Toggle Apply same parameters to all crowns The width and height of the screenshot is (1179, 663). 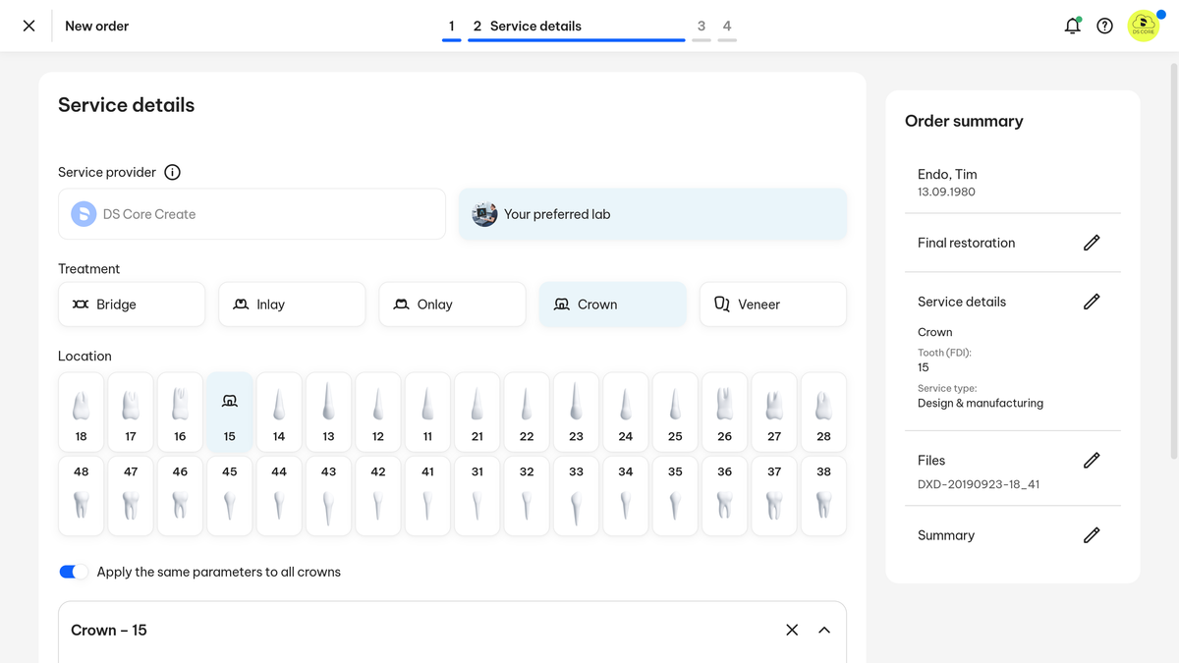74,572
